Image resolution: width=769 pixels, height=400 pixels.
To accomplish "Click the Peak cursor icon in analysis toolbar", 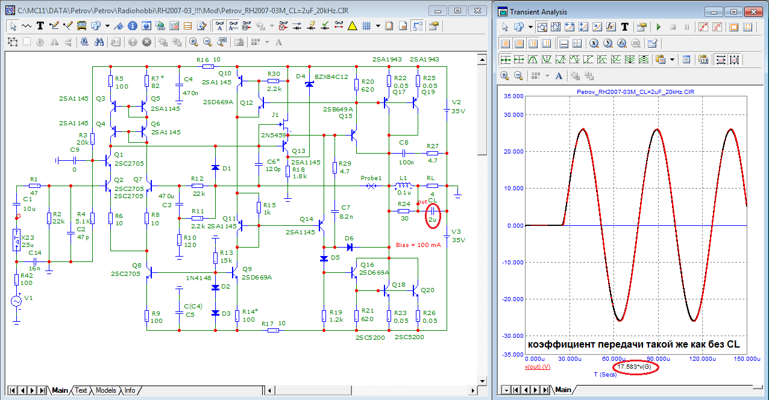I will tap(533, 60).
